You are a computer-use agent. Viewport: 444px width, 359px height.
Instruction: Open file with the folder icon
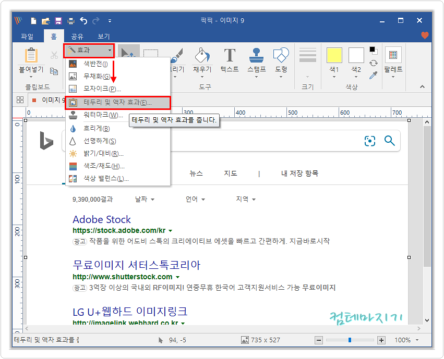pos(46,21)
